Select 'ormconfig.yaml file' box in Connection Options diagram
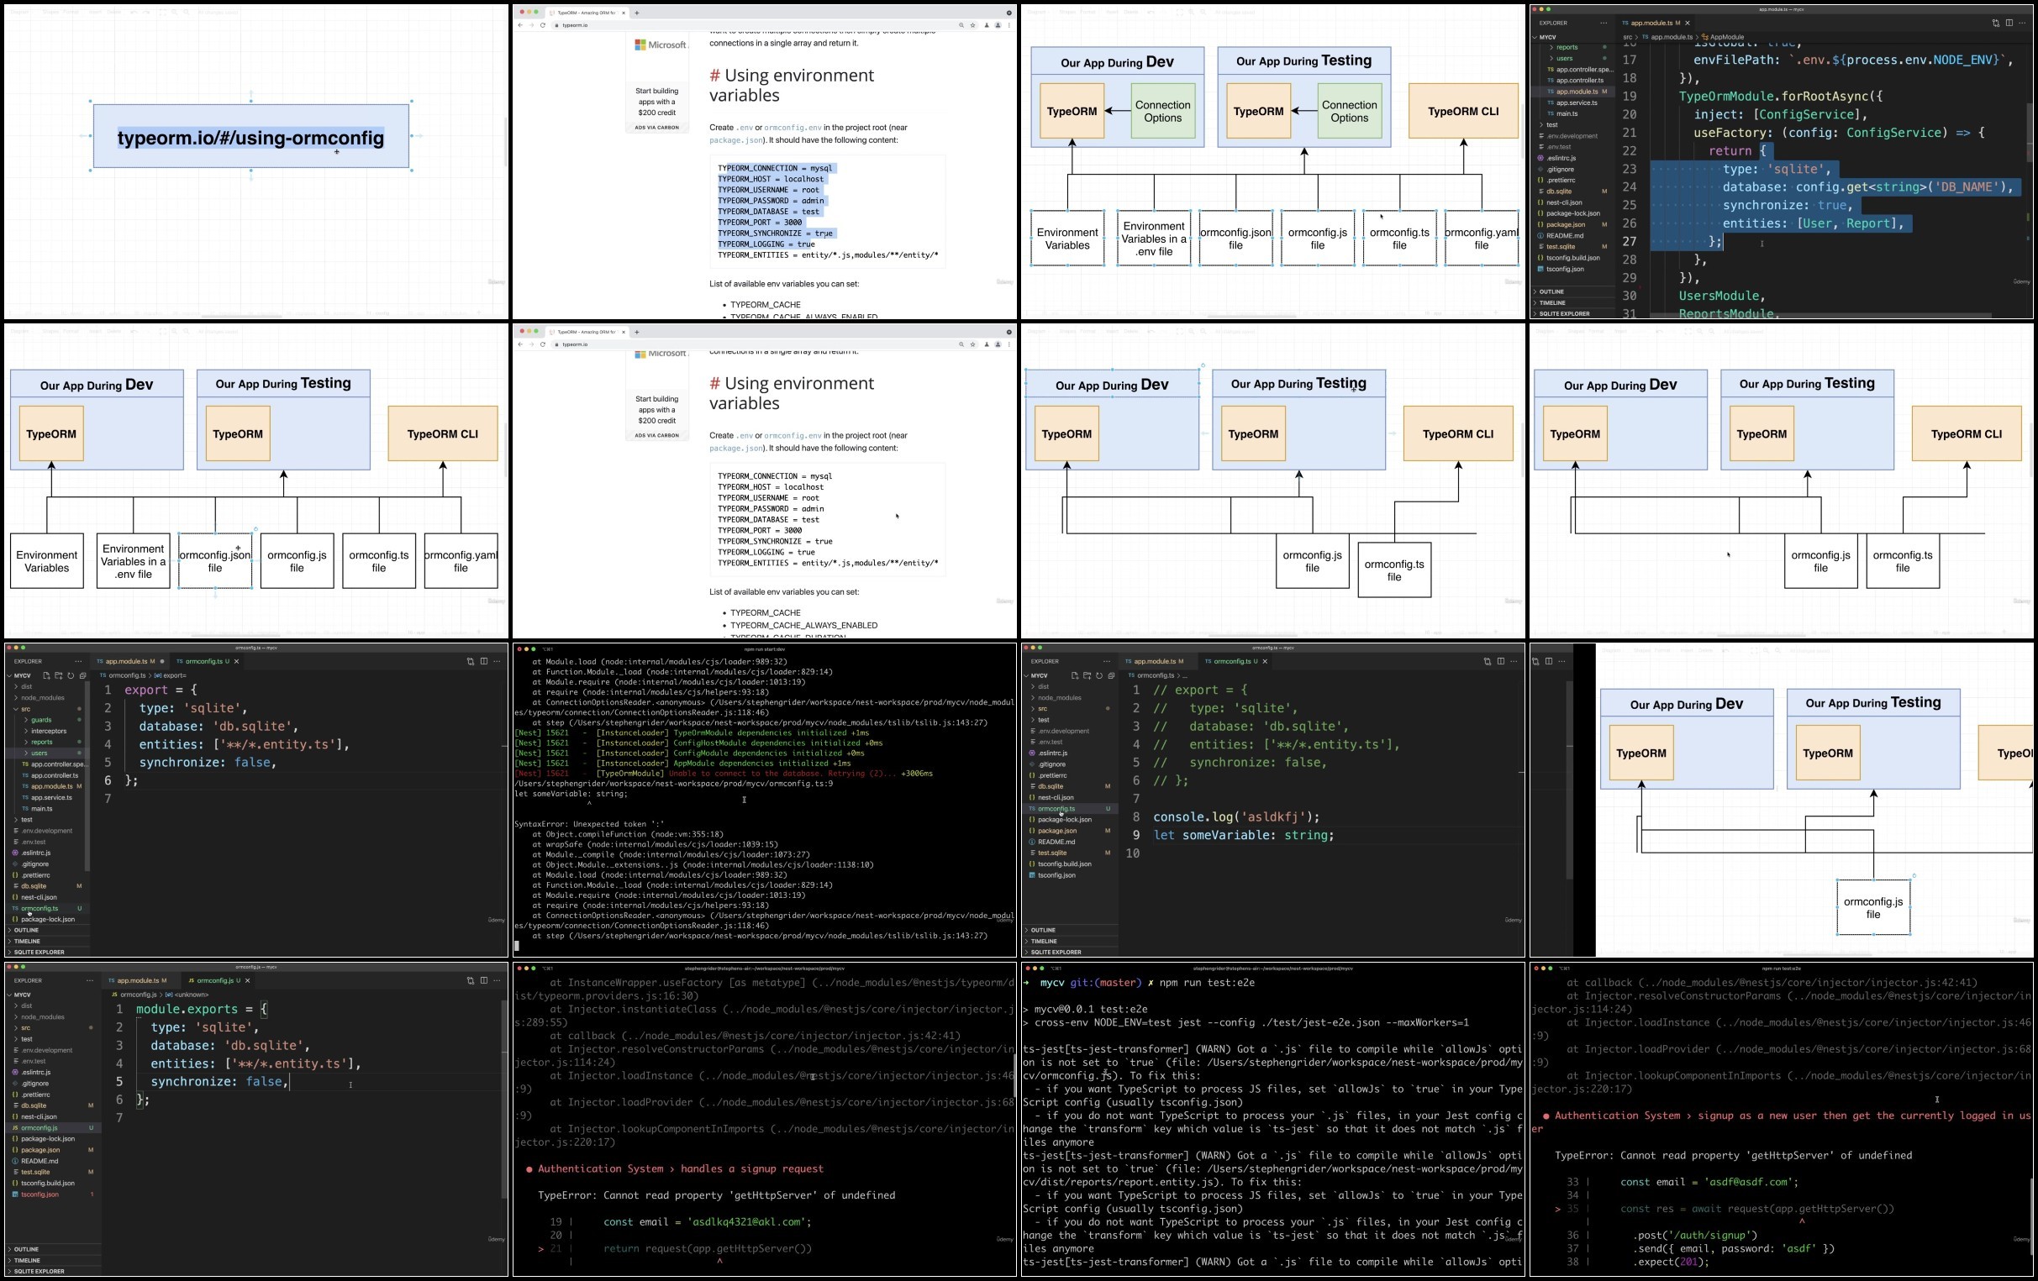Viewport: 2038px width, 1281px height. 1481,239
